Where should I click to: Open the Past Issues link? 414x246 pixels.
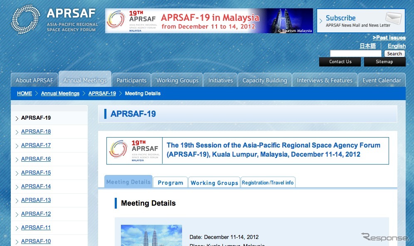pos(389,38)
